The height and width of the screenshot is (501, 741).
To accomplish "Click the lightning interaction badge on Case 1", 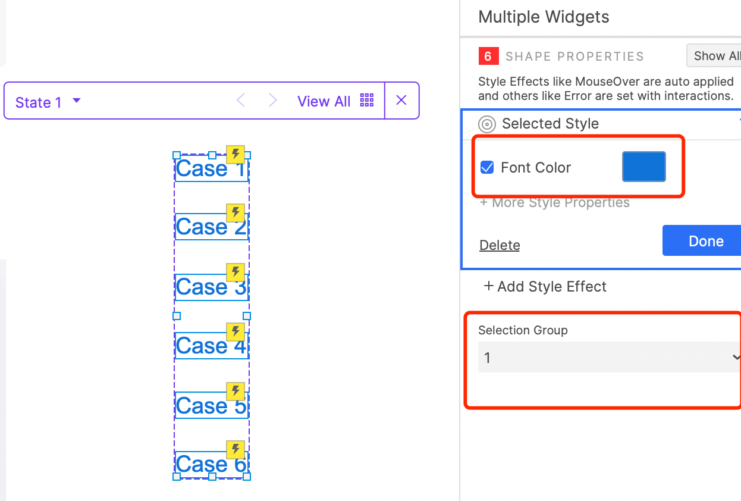I will click(x=236, y=155).
